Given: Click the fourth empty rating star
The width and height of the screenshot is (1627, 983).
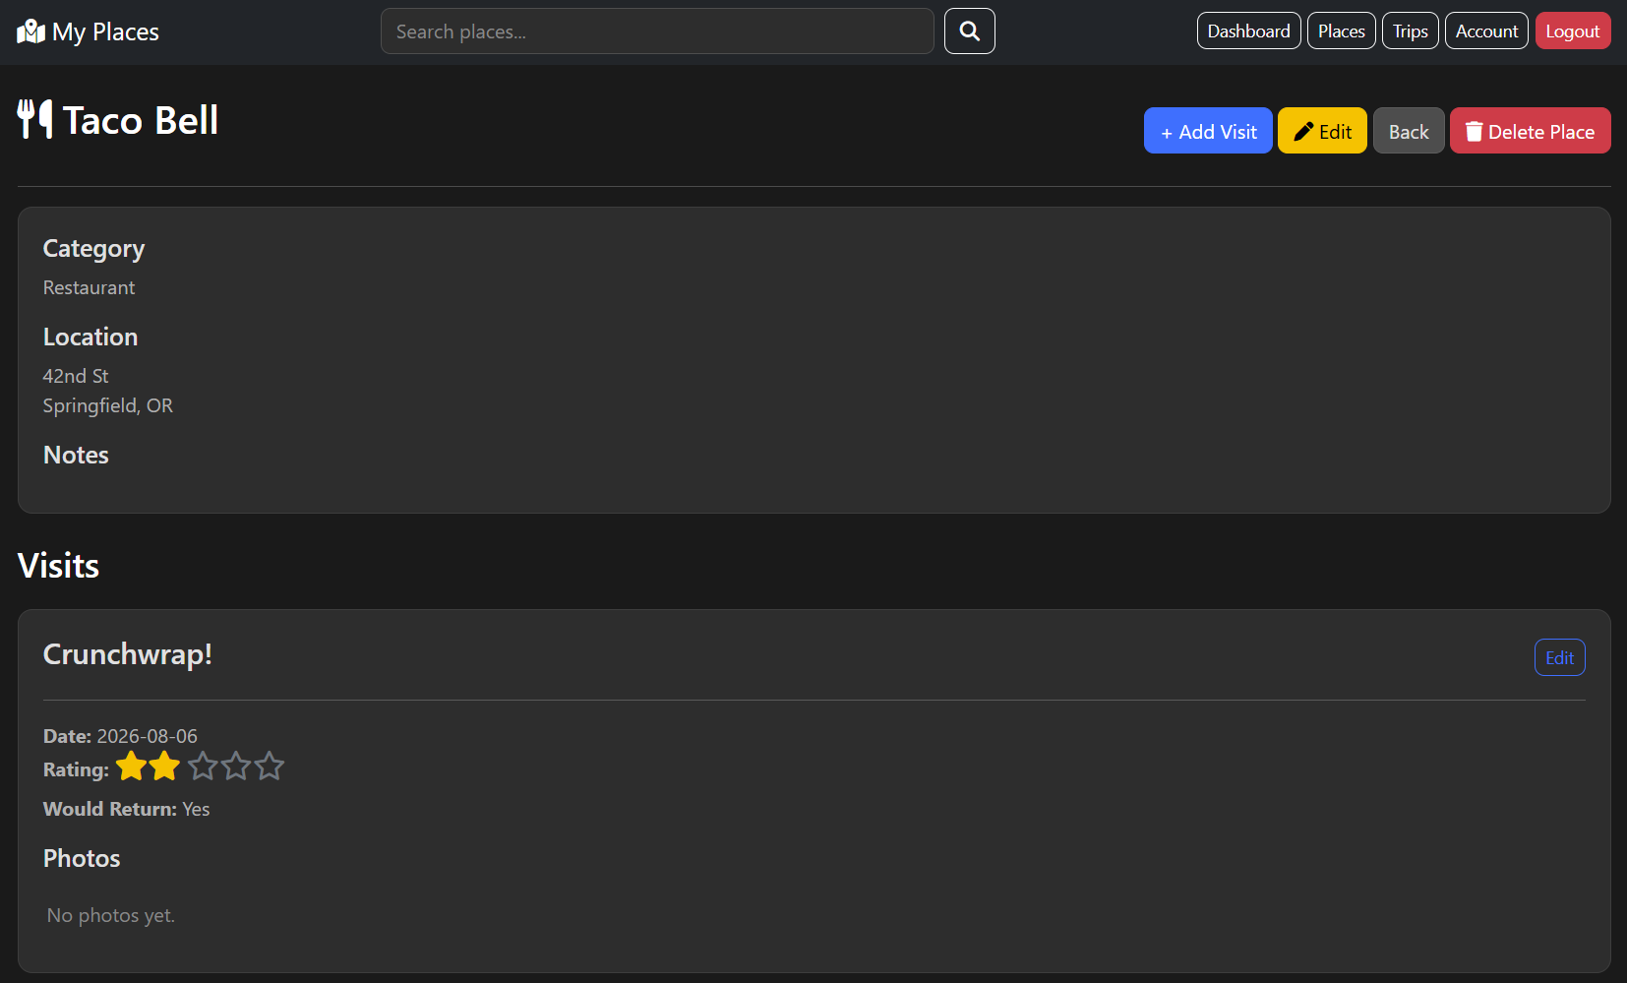Looking at the screenshot, I should [x=236, y=766].
